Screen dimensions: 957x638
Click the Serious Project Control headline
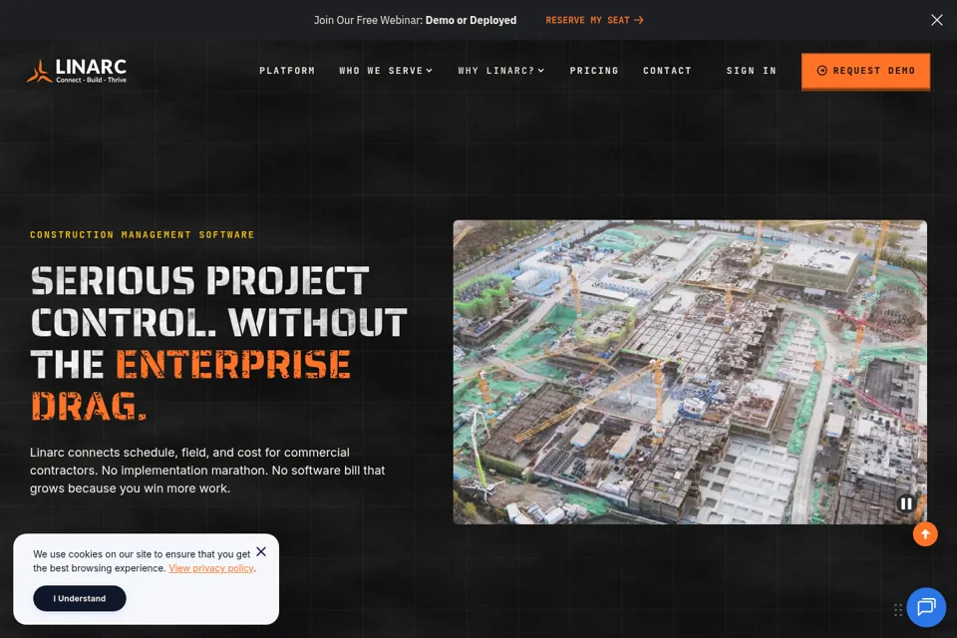pyautogui.click(x=218, y=343)
